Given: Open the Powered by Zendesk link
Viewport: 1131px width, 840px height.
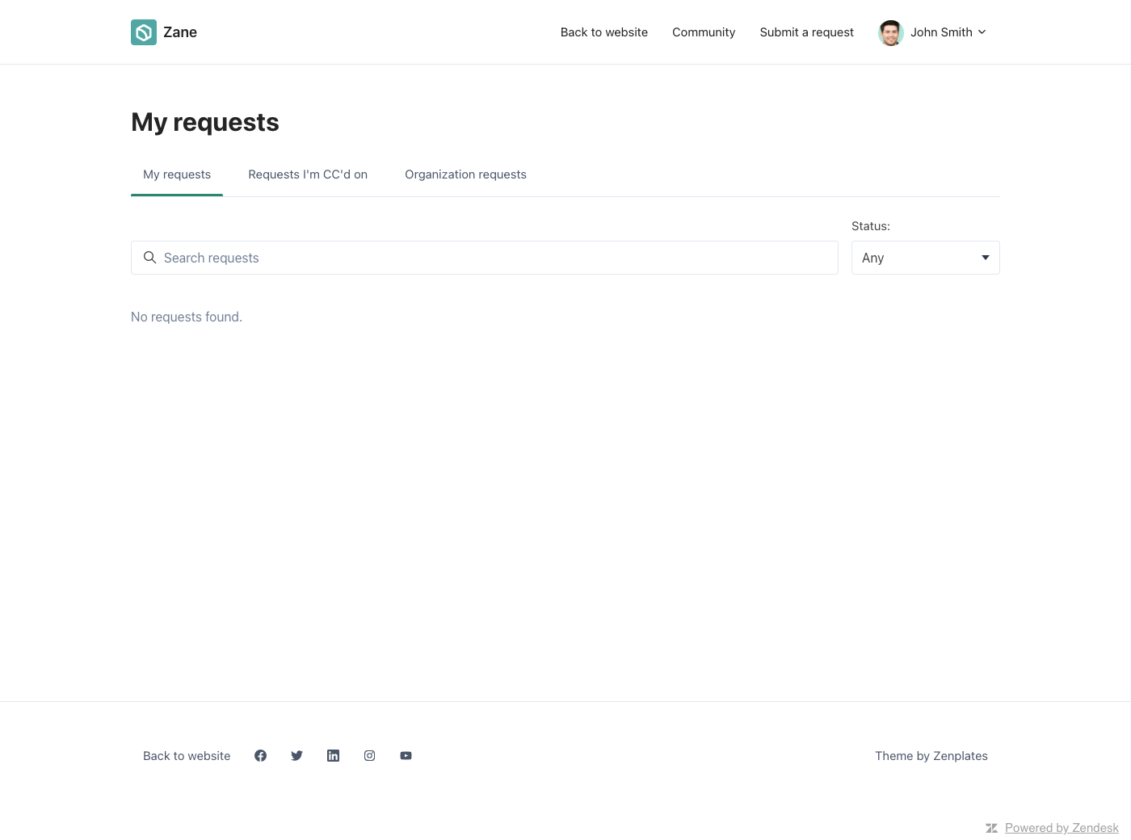Looking at the screenshot, I should tap(1062, 828).
